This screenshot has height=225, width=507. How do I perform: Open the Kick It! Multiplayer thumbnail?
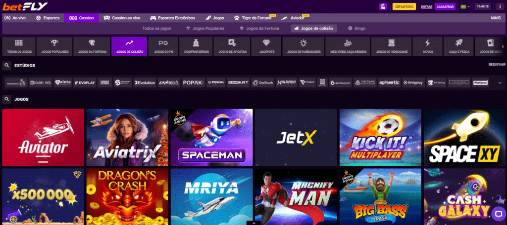pos(380,137)
